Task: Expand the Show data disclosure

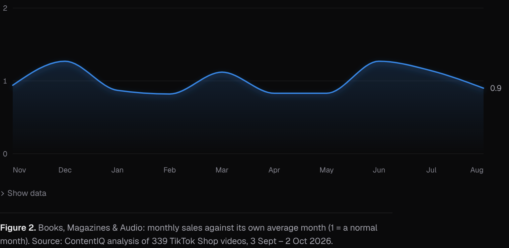Action: point(23,193)
